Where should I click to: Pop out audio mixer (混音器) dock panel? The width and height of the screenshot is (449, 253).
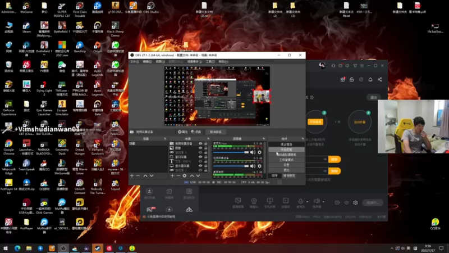pos(264,139)
